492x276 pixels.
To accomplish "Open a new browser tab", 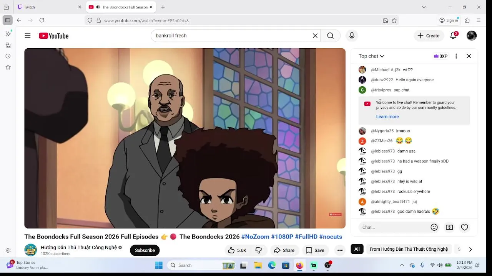I will pyautogui.click(x=163, y=7).
